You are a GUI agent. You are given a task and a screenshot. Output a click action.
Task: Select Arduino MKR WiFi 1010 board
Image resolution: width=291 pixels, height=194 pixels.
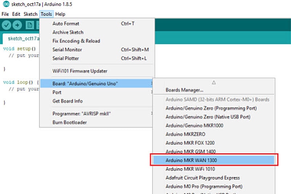pos(190,169)
